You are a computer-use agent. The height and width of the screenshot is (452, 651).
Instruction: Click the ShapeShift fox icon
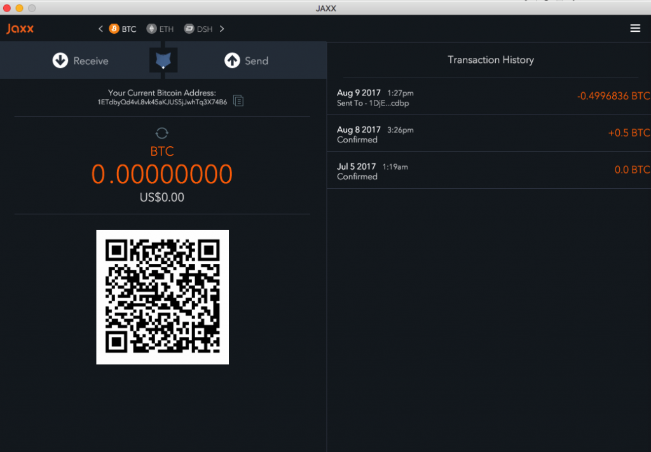(163, 60)
